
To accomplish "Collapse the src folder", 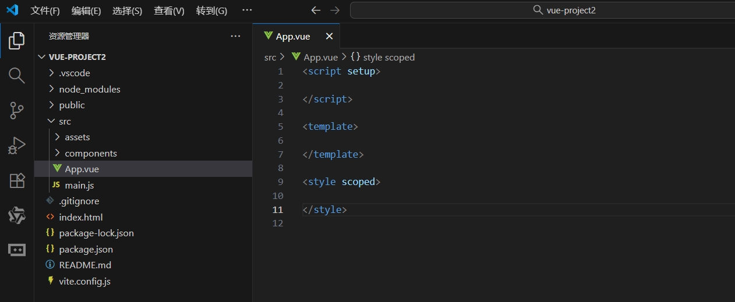I will (65, 122).
